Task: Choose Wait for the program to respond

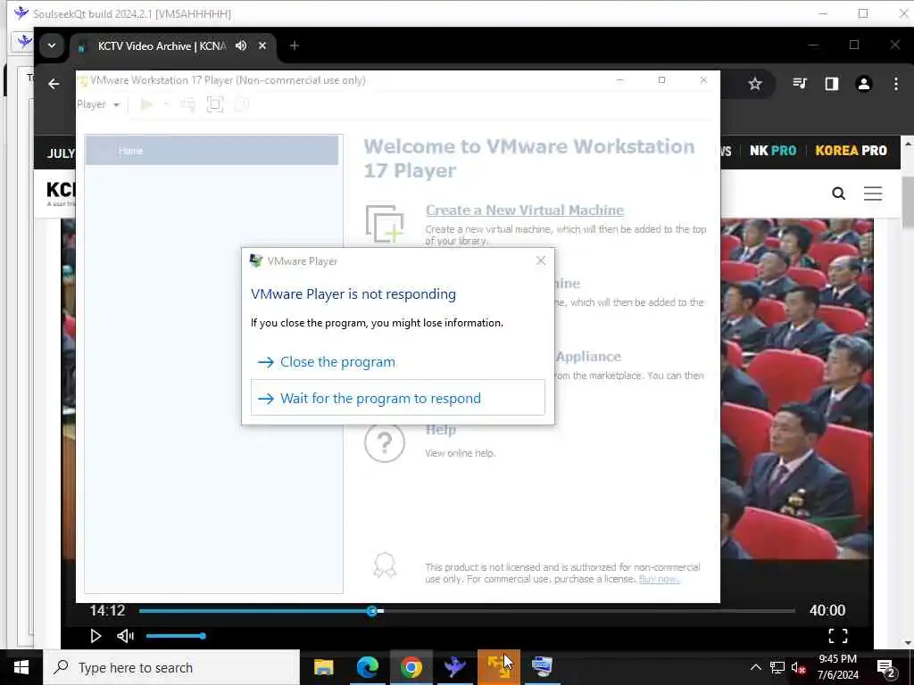Action: pos(397,398)
